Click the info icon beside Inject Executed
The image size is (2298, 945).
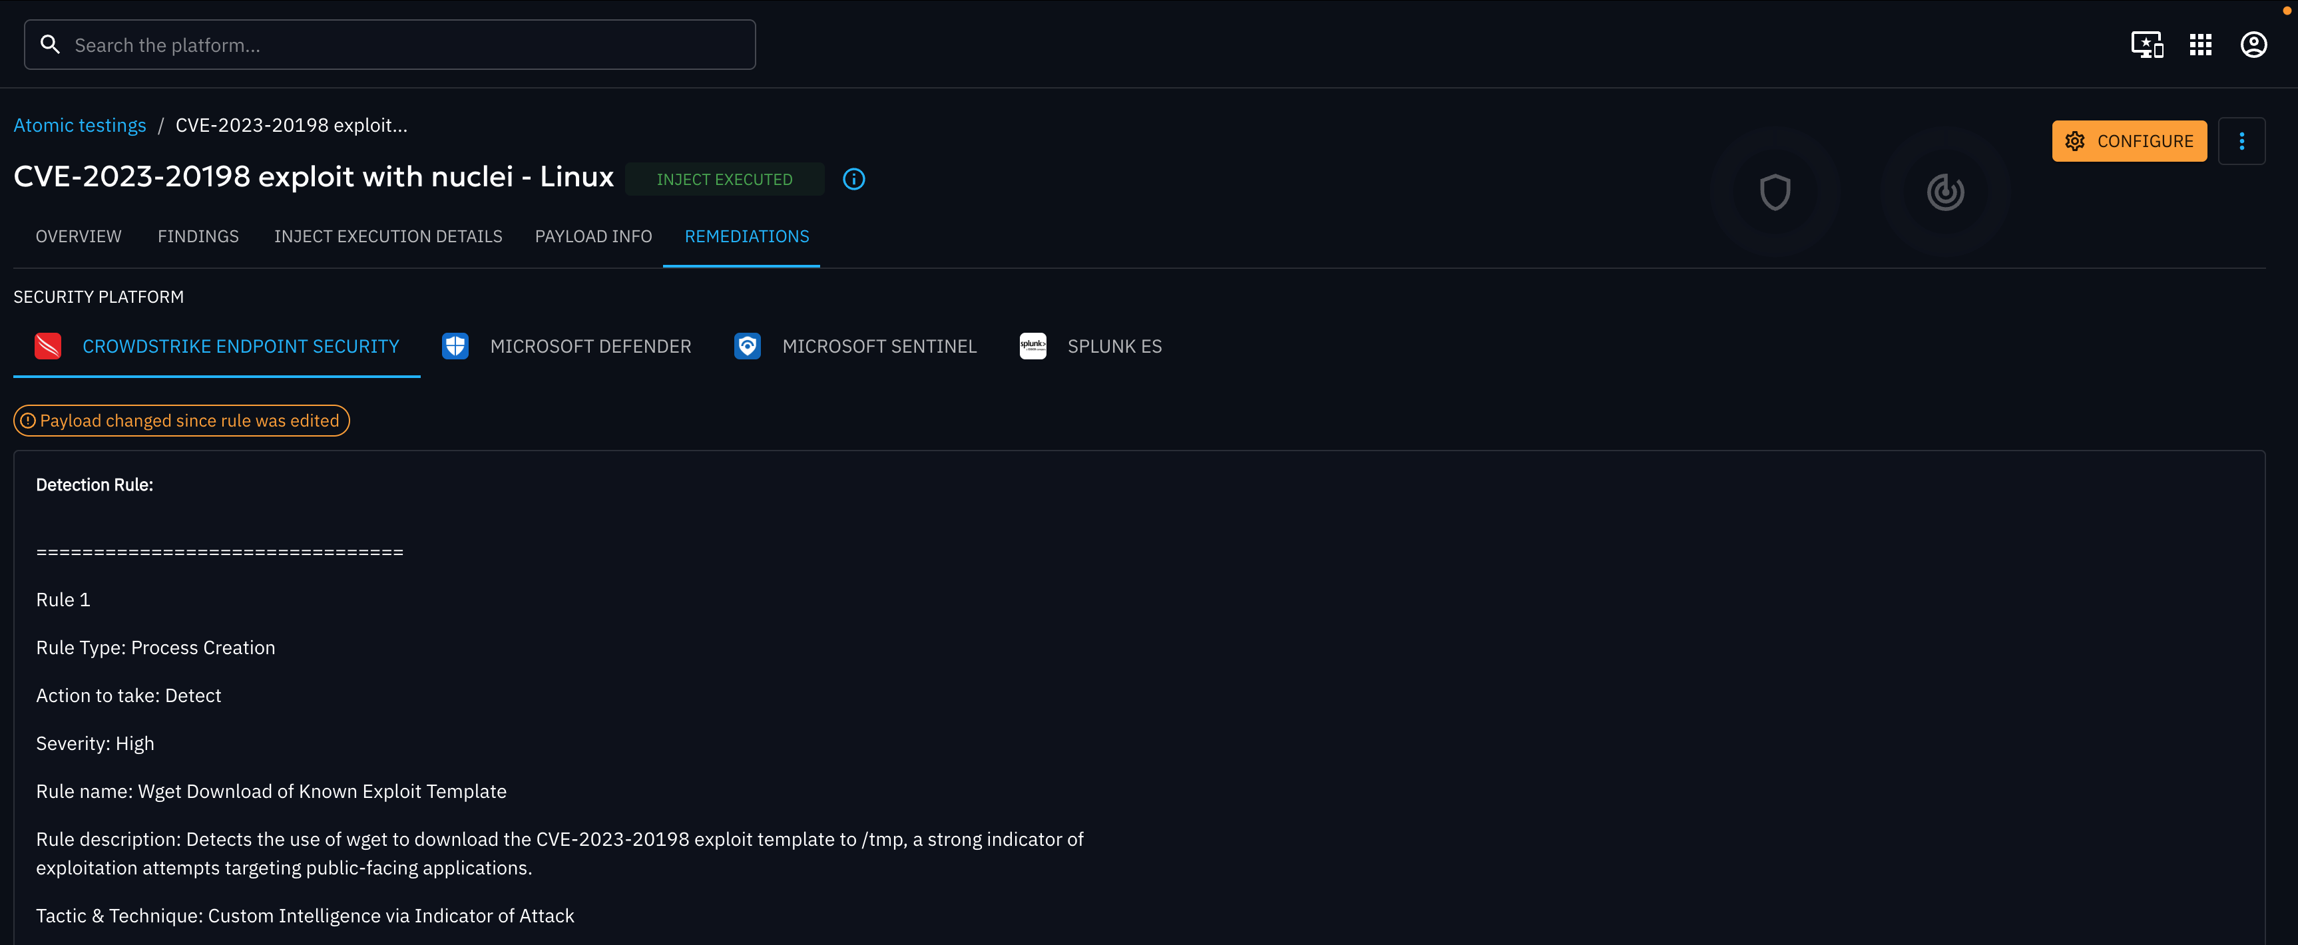point(853,179)
